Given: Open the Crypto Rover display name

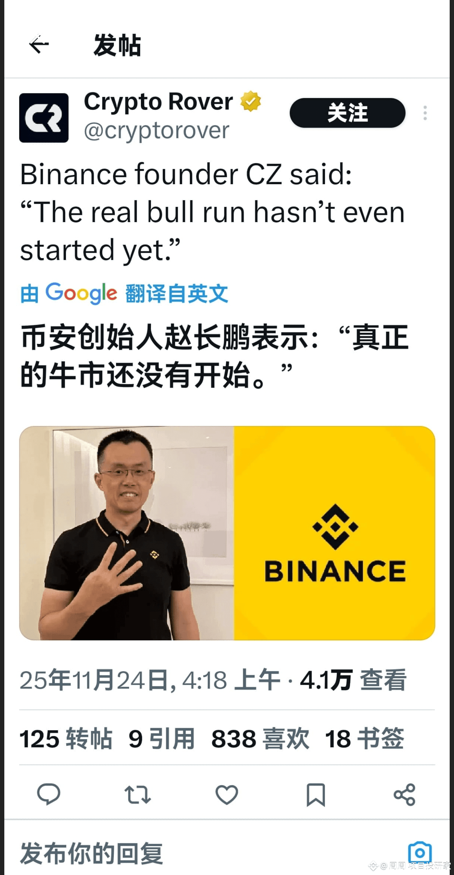Looking at the screenshot, I should tap(159, 101).
